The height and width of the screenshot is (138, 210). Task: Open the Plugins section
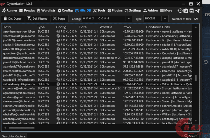pyautogui.click(x=115, y=10)
